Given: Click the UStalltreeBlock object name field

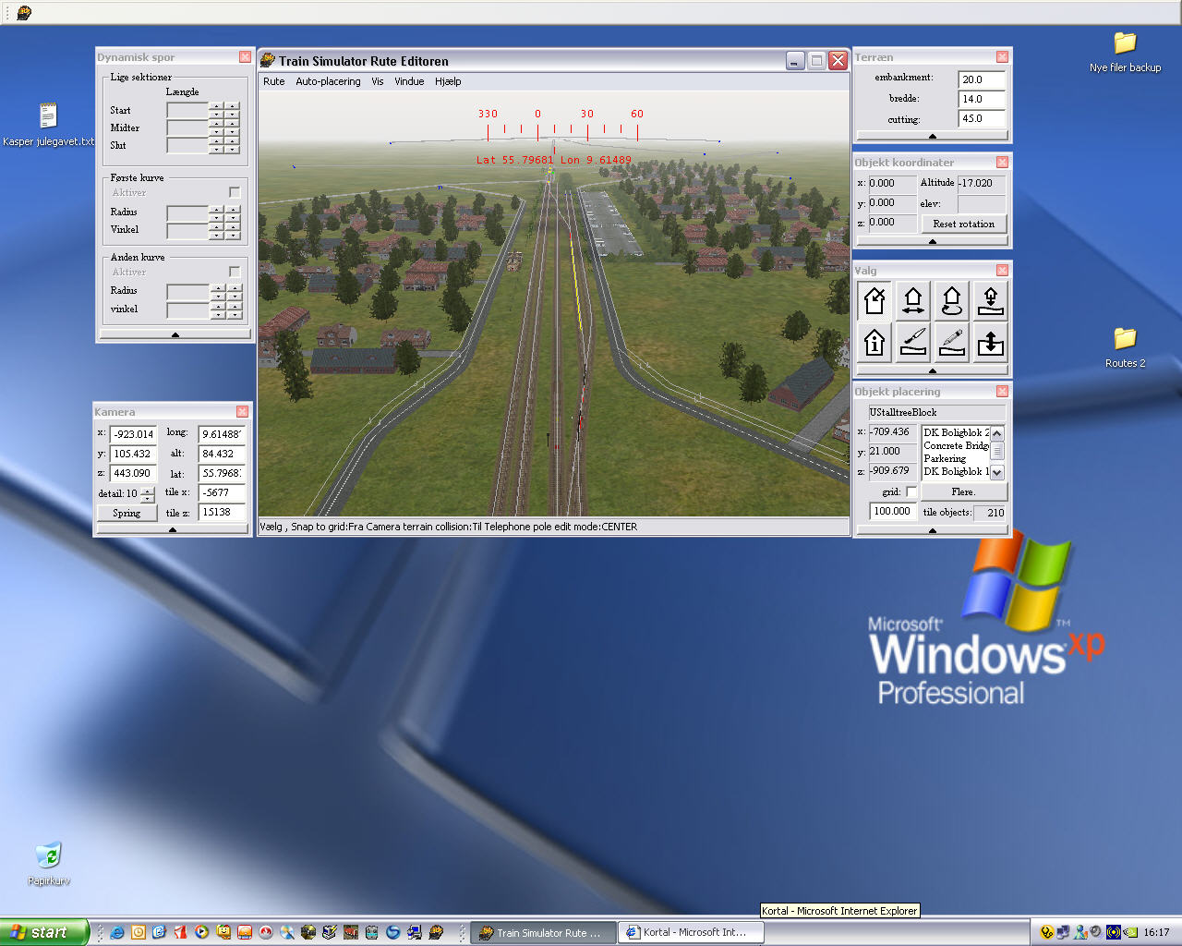Looking at the screenshot, I should 935,412.
